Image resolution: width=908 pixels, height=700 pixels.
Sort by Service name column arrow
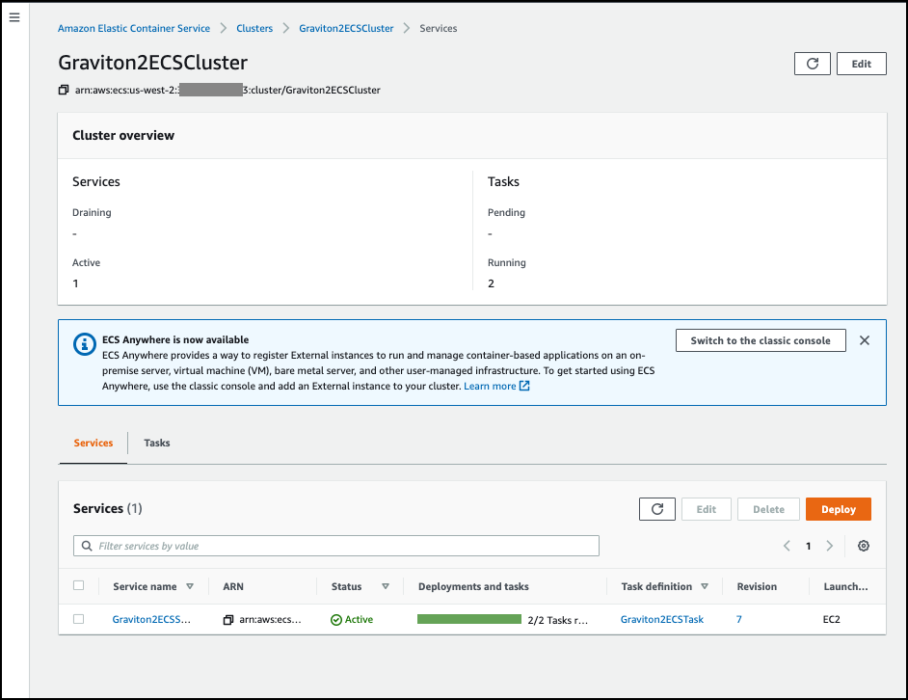pos(190,586)
